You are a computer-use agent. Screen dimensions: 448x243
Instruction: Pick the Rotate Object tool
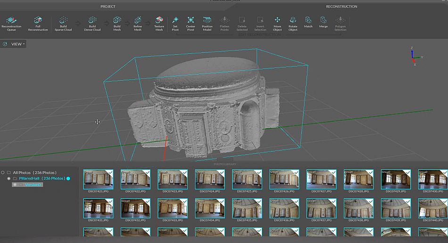(x=293, y=23)
